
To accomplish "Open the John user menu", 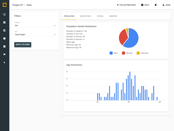I will [166, 5].
